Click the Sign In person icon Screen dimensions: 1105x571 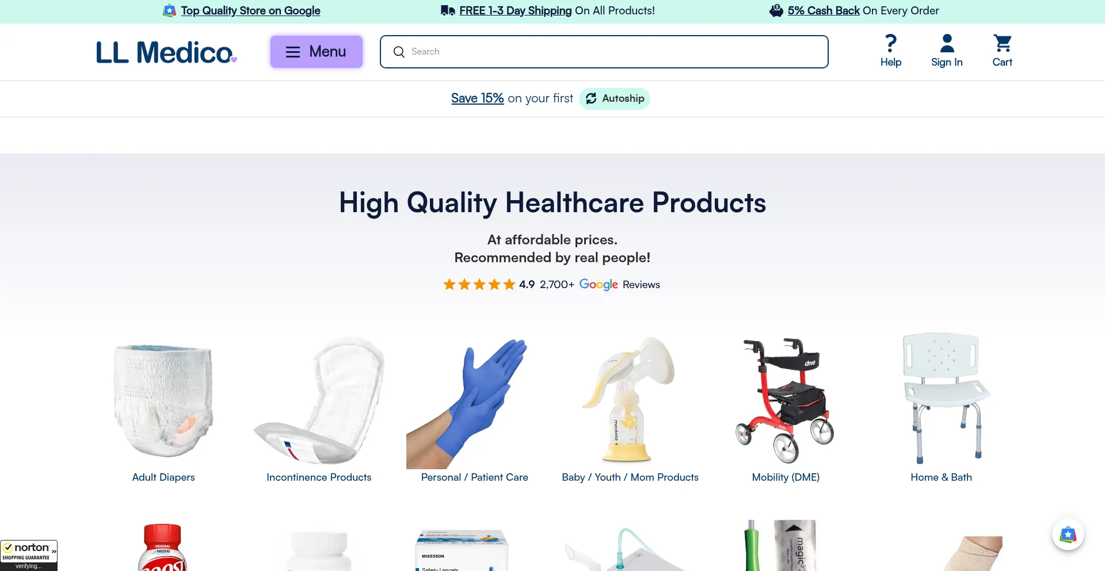click(x=947, y=43)
